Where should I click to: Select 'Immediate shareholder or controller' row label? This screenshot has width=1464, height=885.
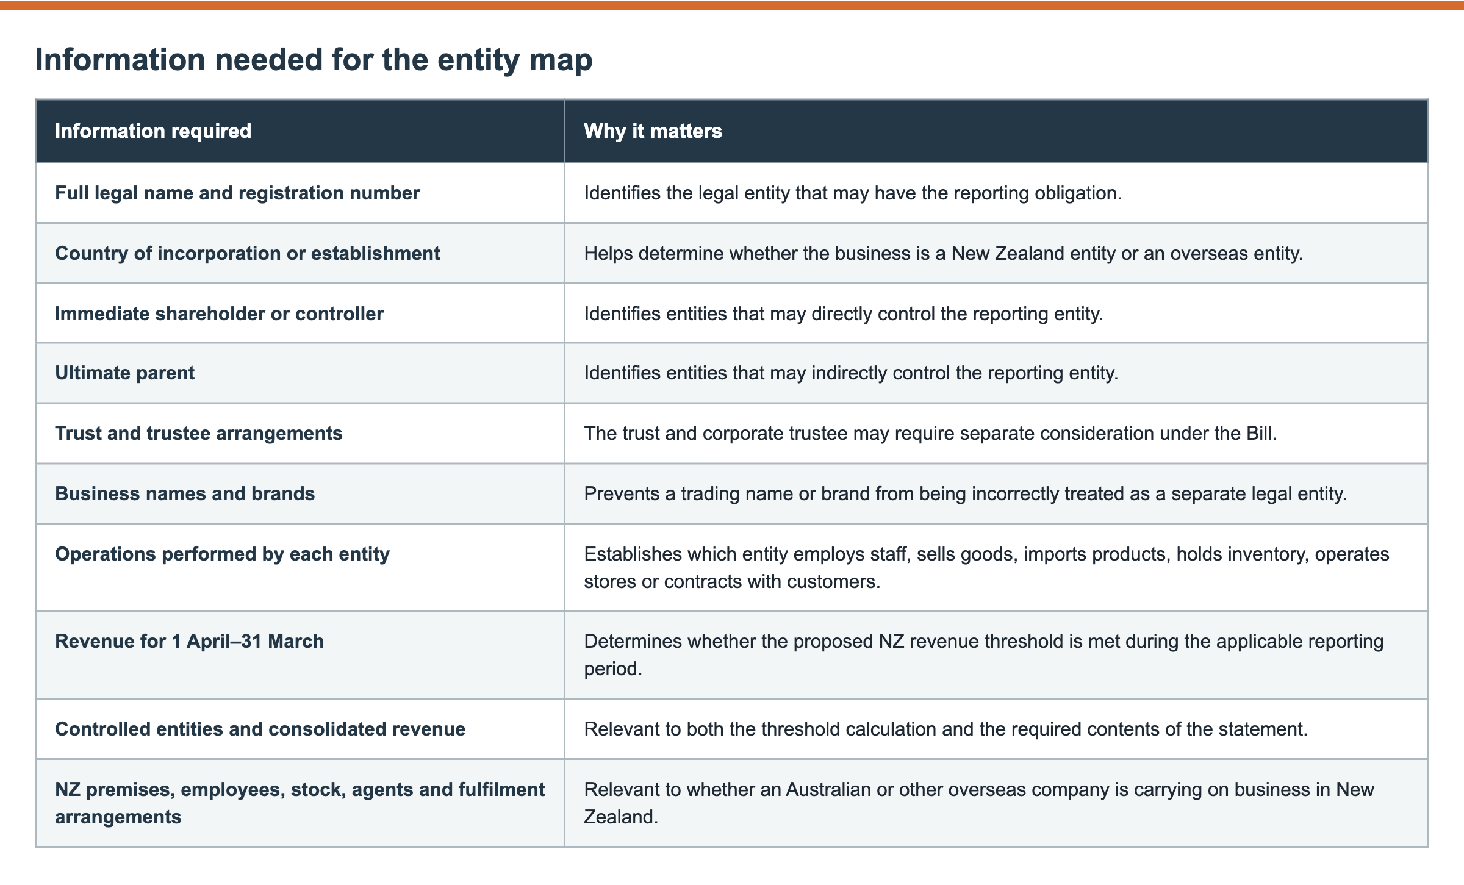click(219, 314)
